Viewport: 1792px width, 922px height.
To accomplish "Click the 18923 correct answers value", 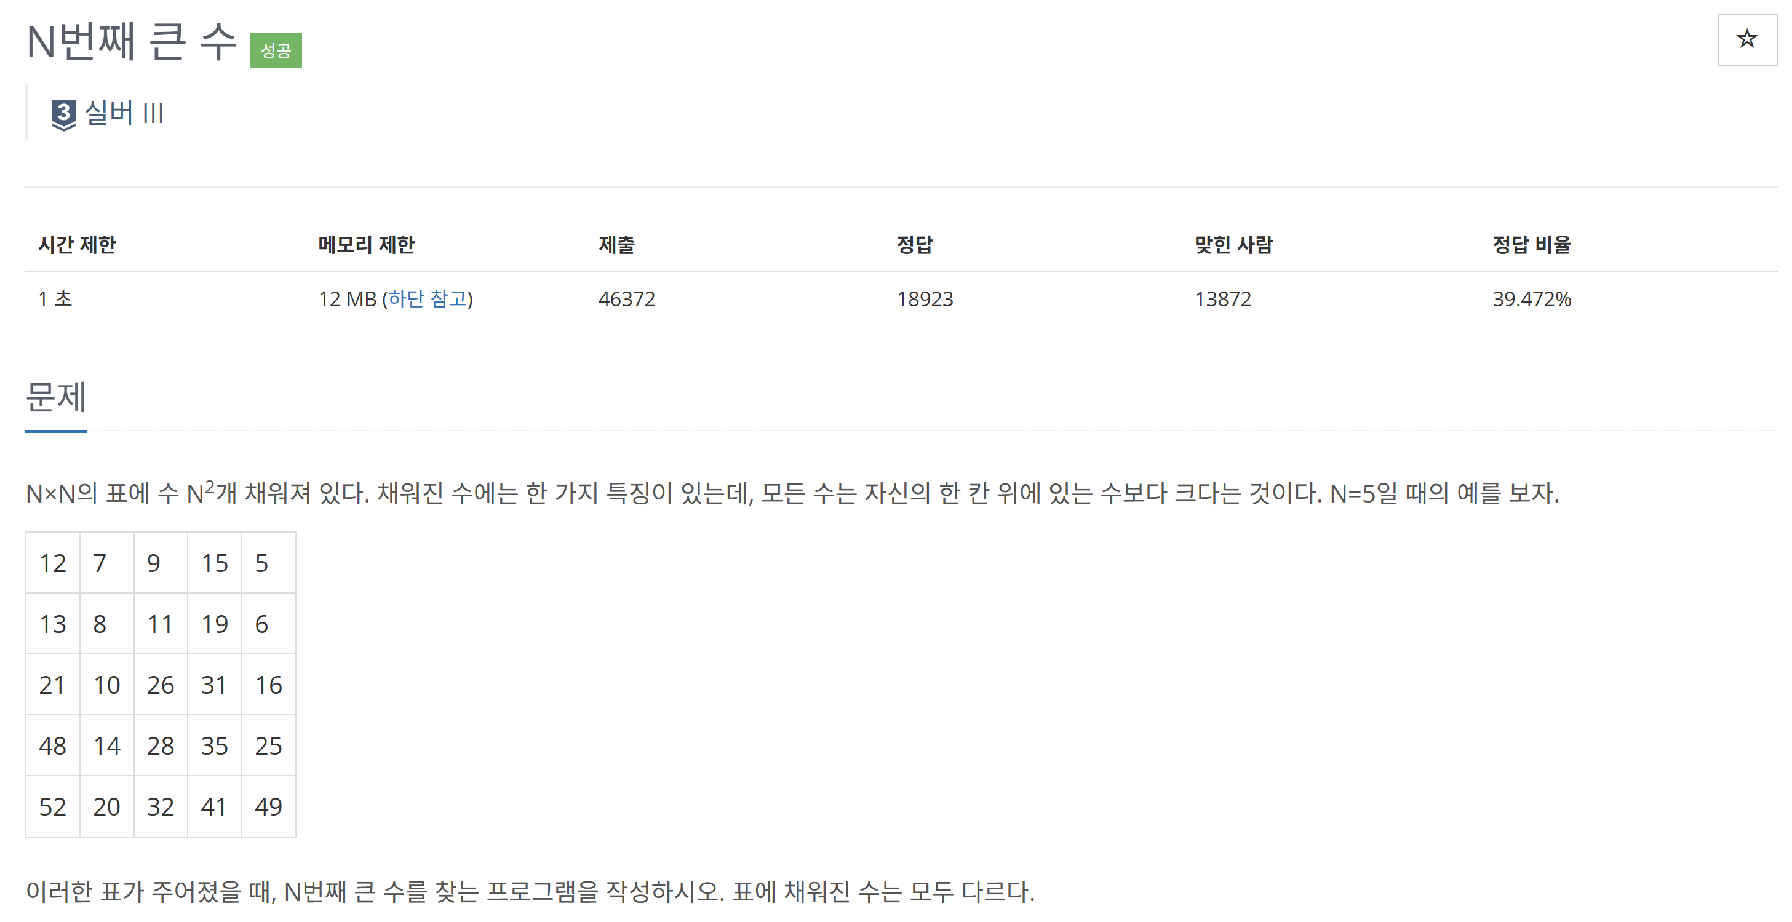I will tap(925, 299).
